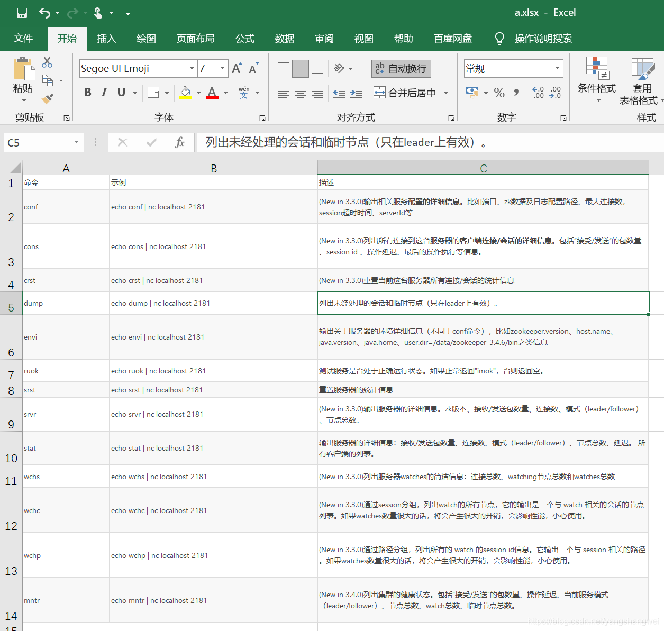Toggle italic formatting
664x631 pixels.
pyautogui.click(x=104, y=93)
